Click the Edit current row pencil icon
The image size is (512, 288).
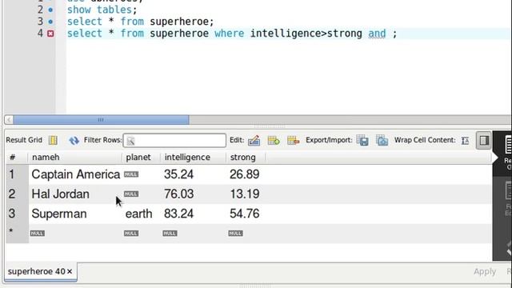point(254,141)
